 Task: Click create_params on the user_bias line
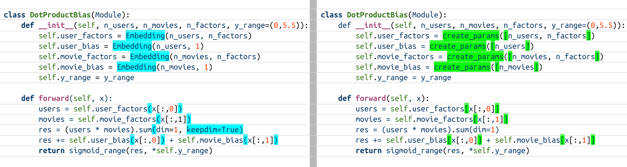point(458,46)
